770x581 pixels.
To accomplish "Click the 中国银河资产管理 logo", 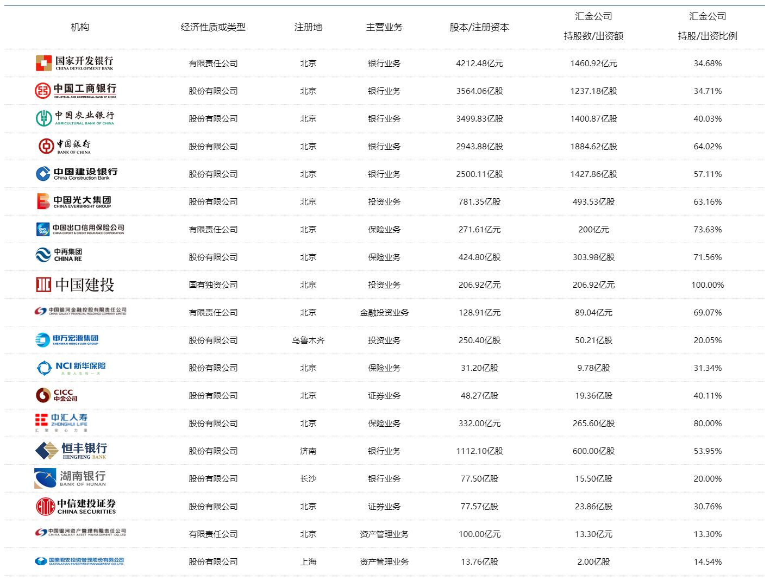I will pyautogui.click(x=80, y=533).
